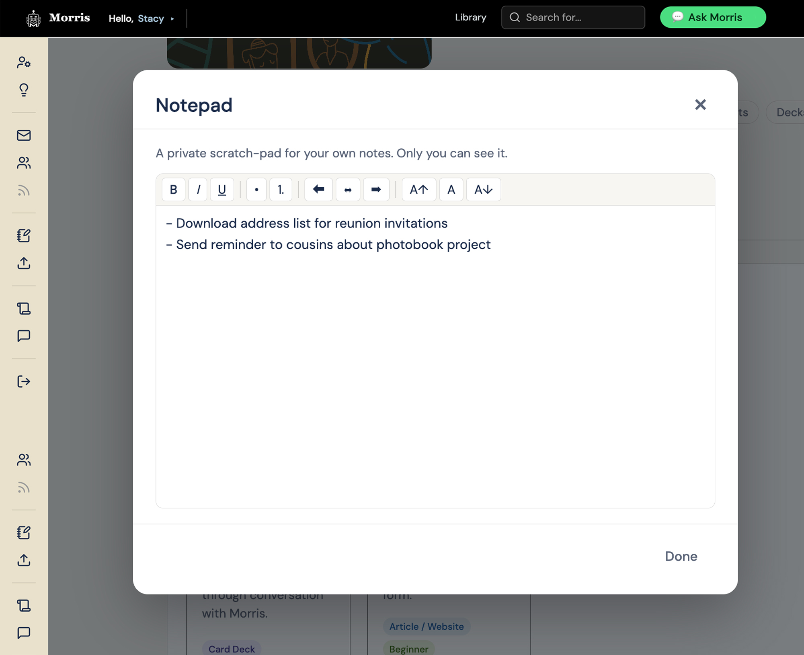Toggle Italic formatting in the notepad toolbar
Screen dimensions: 804x655
(x=198, y=189)
